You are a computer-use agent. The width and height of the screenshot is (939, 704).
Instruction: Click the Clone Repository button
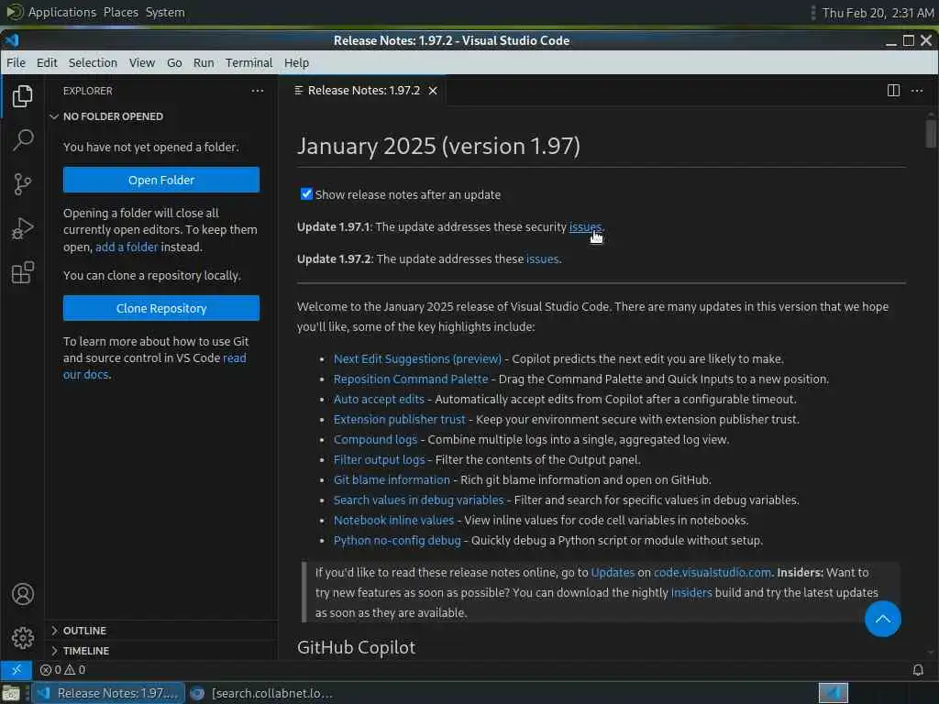pyautogui.click(x=161, y=308)
